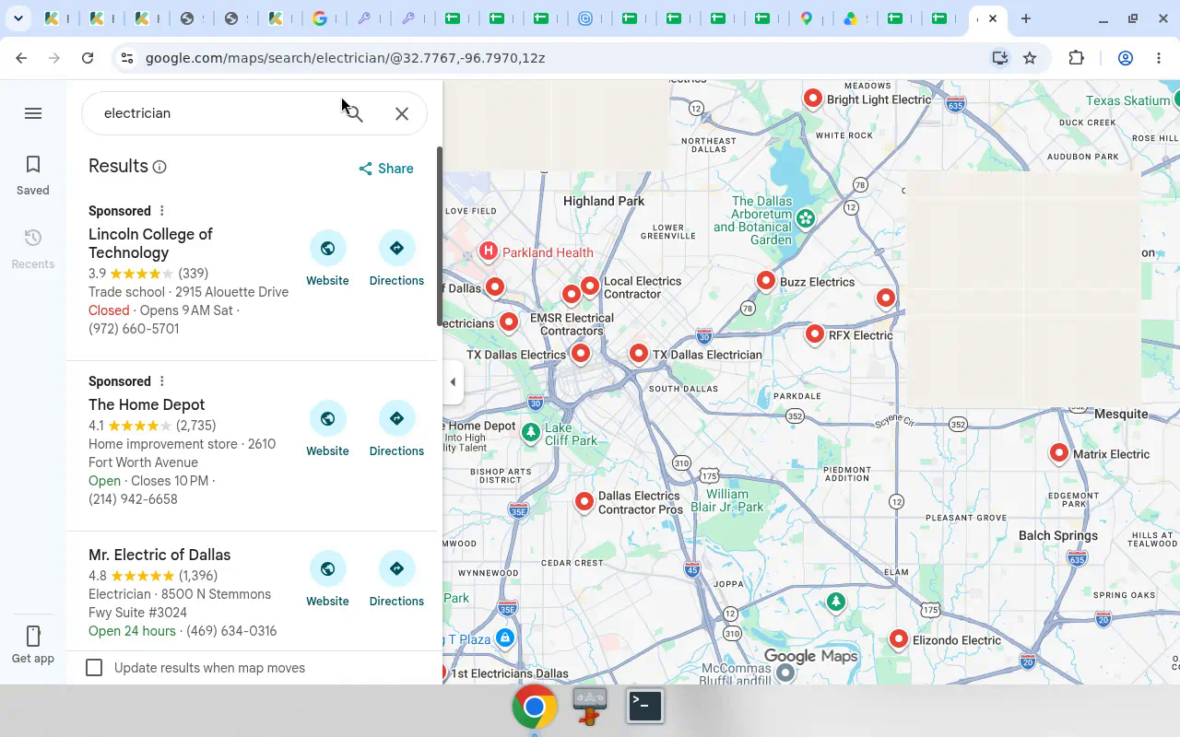Clear the electrician search with X

(402, 113)
